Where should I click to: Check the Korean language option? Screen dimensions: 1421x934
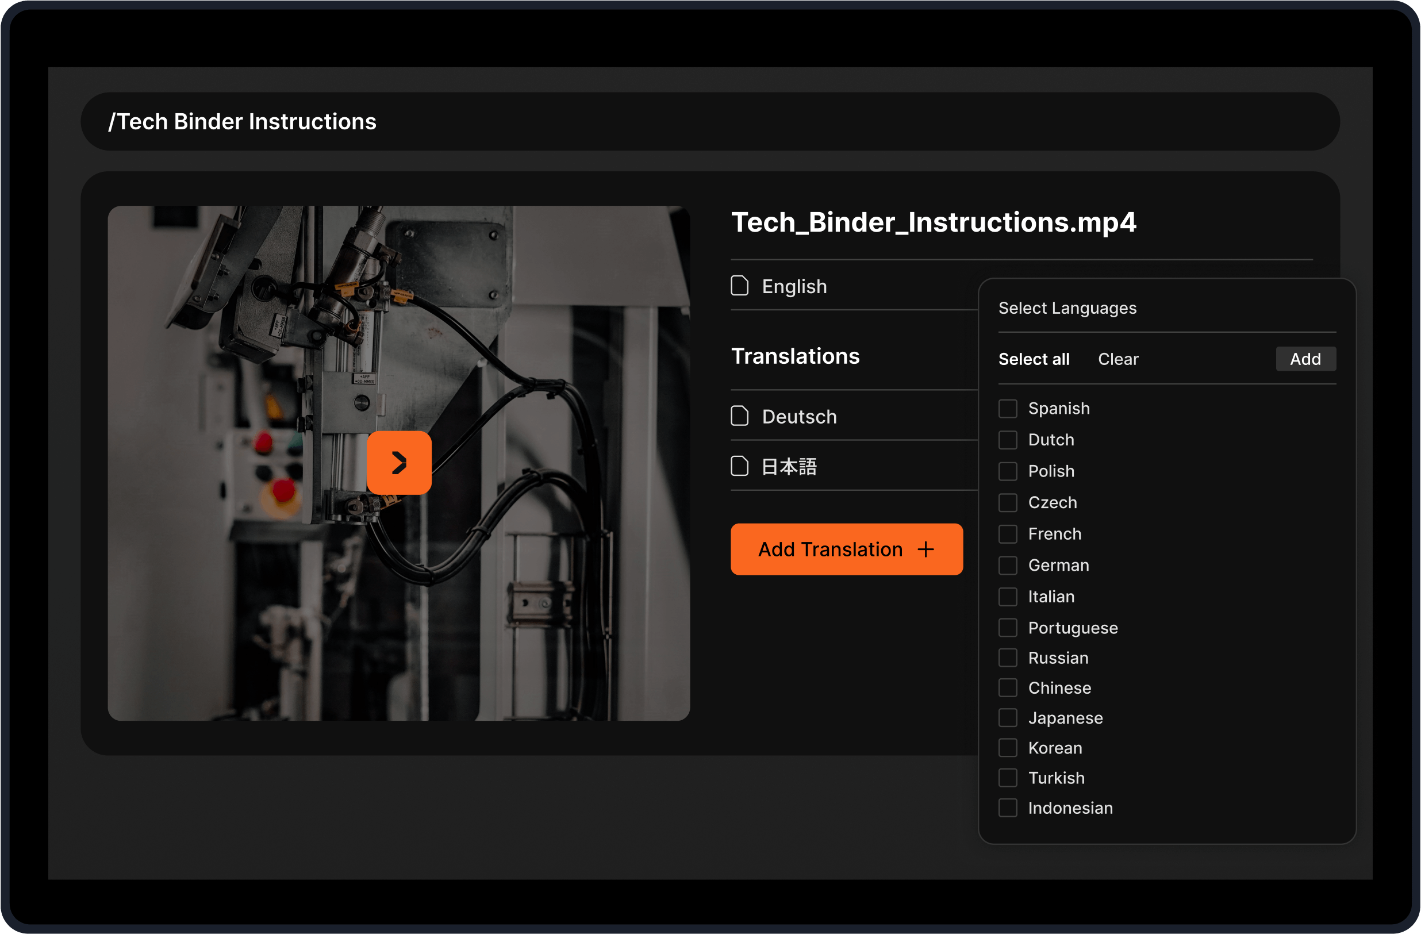(1008, 748)
